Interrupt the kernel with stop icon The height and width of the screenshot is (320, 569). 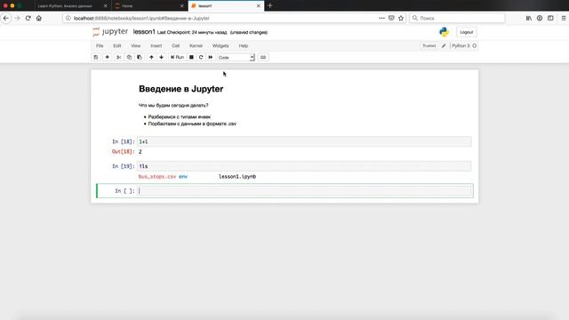(191, 57)
